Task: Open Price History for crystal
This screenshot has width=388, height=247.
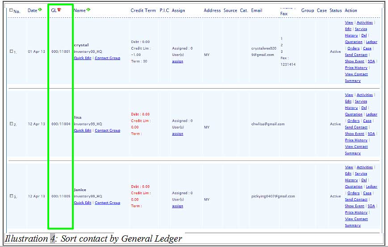Action: coord(356,68)
